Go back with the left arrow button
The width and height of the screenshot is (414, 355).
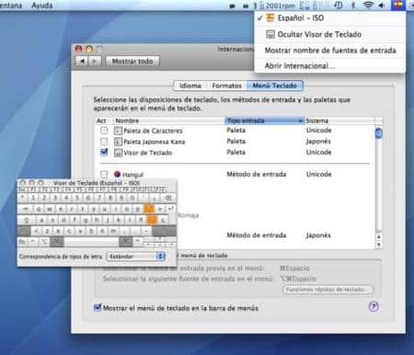(82, 61)
